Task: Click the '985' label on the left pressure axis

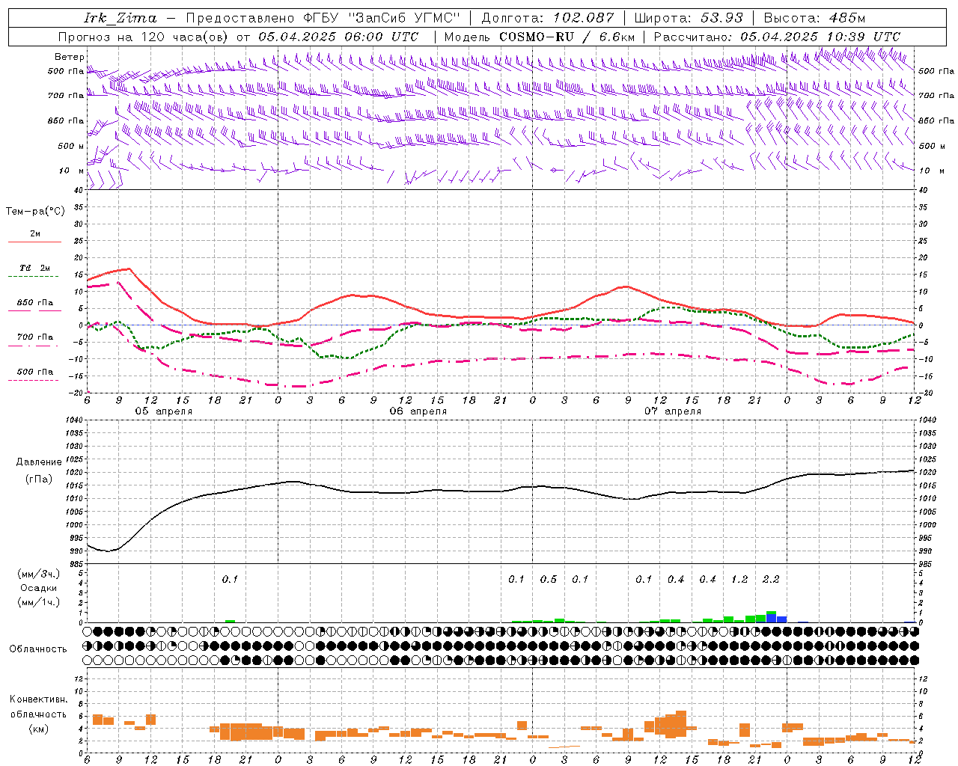Action: [76, 564]
